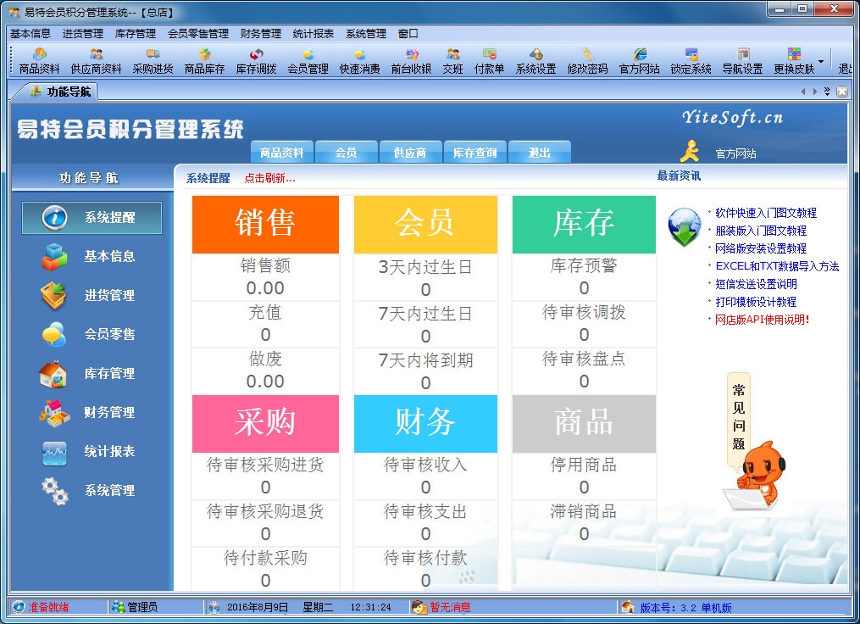The image size is (860, 624).
Task: Open the 基本信息 menu
Action: point(31,33)
